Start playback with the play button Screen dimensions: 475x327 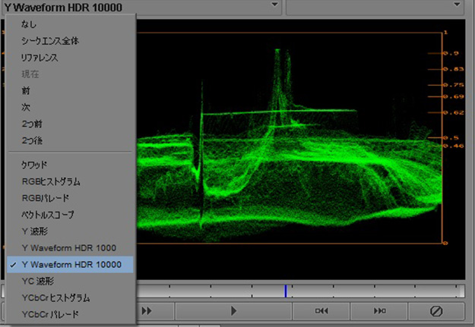pyautogui.click(x=233, y=311)
